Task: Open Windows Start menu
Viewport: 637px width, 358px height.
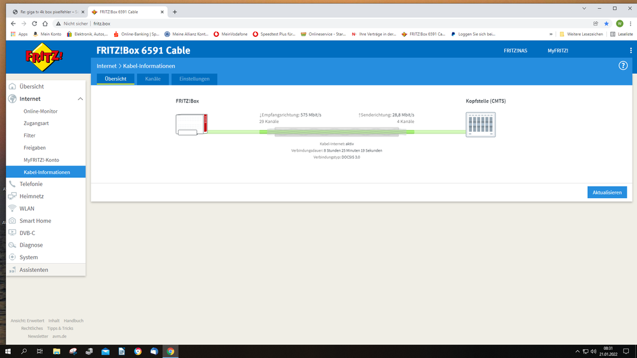Action: (x=8, y=352)
